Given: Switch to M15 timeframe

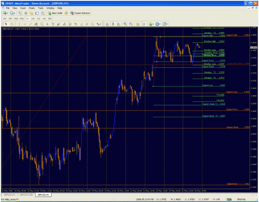Looking at the screenshot, I should pyautogui.click(x=16, y=19).
